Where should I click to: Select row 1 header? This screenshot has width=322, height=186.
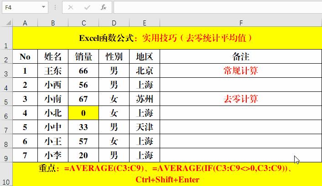[6, 38]
